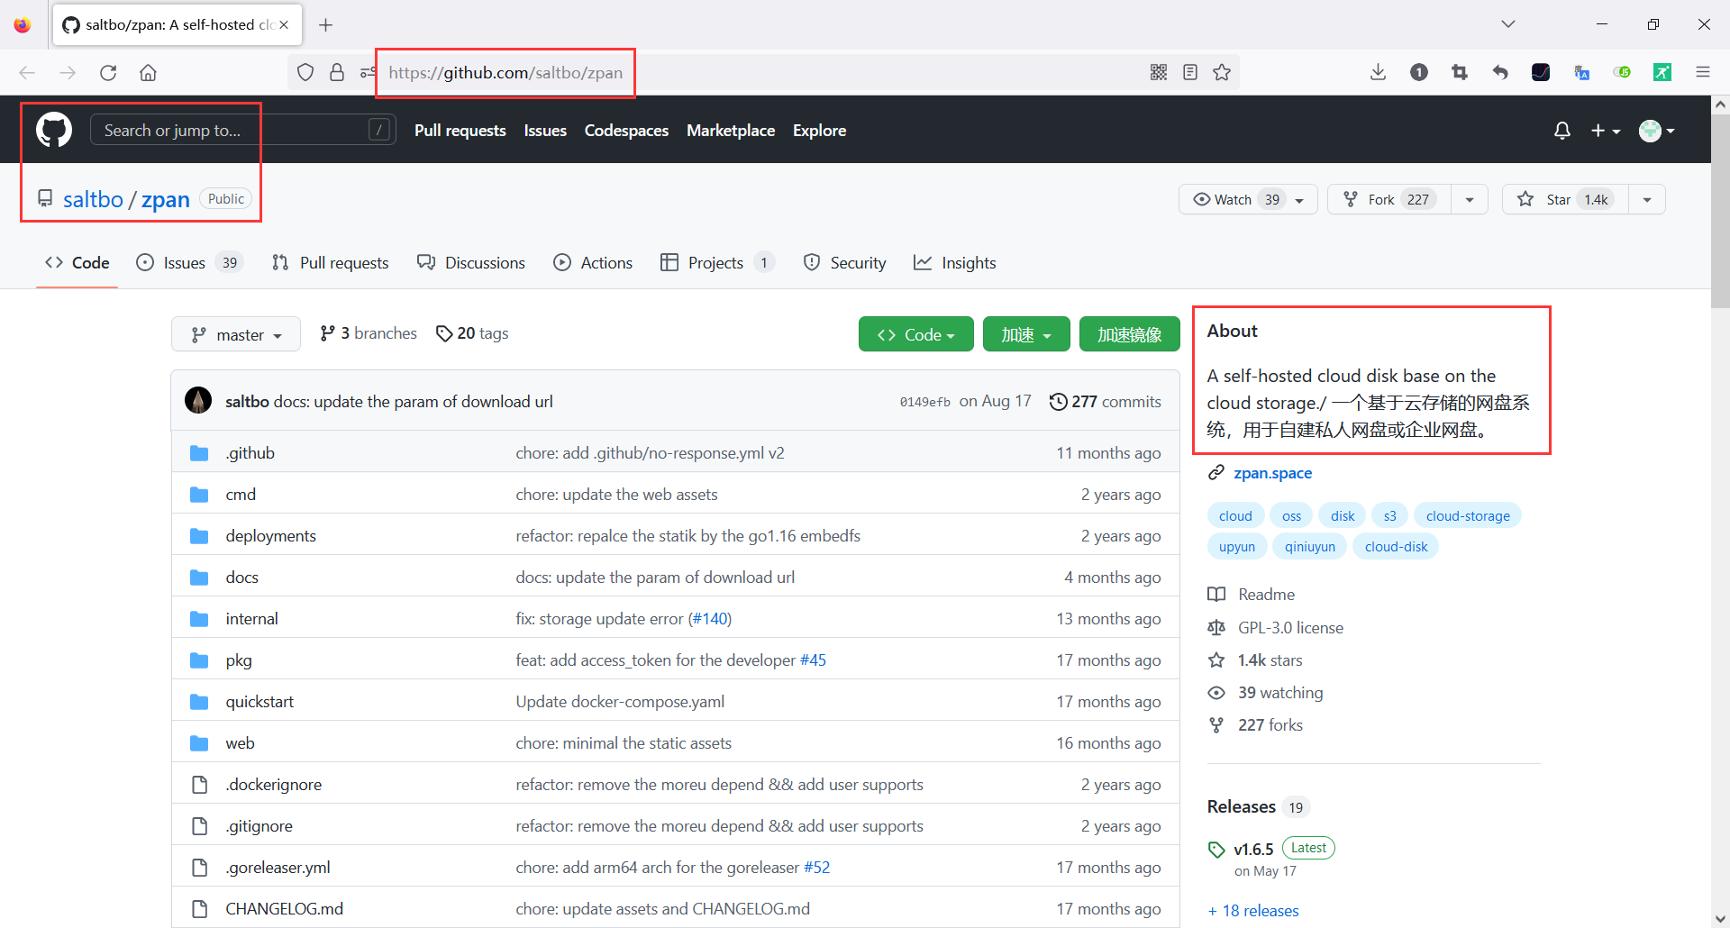The height and width of the screenshot is (928, 1730).
Task: View the 3 branches link
Action: (x=369, y=333)
